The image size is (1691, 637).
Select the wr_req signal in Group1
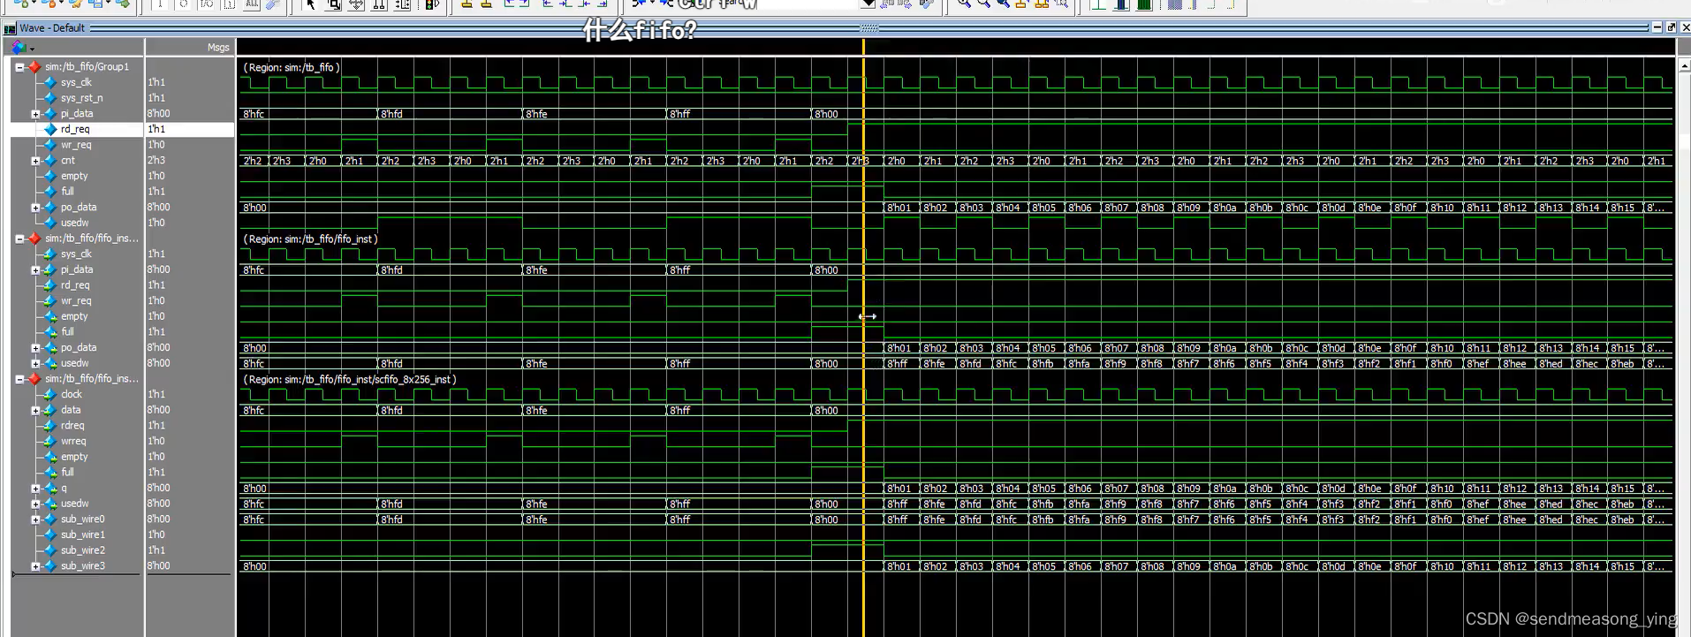[76, 145]
